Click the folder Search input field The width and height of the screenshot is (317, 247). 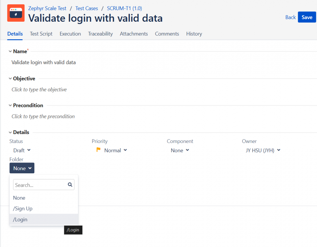click(40, 185)
